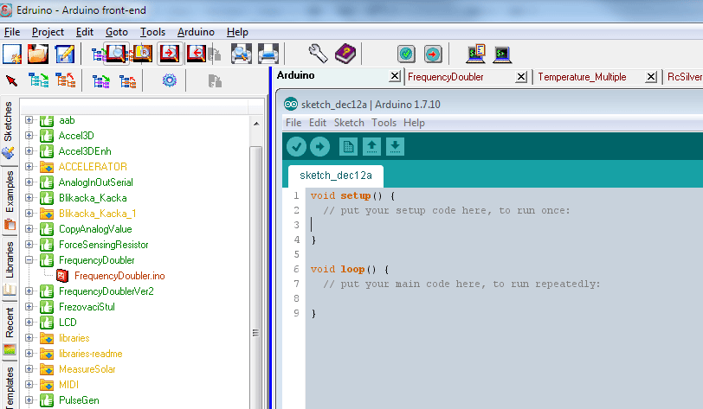
Task: Click the purple tree green-arrow icon
Action: click(x=101, y=81)
